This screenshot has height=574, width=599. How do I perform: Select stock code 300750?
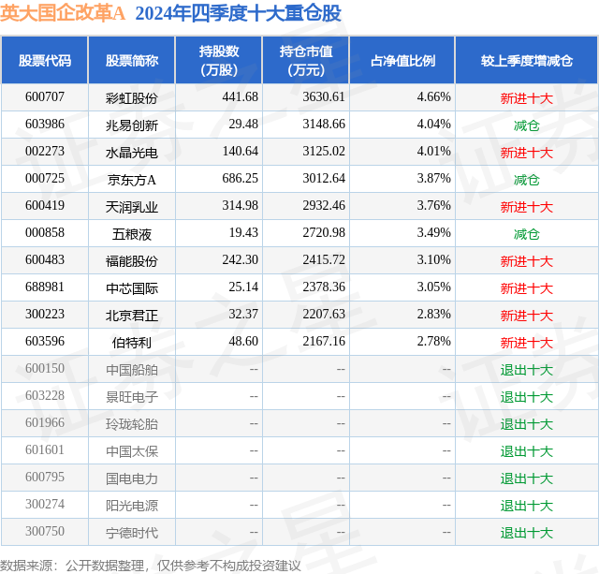point(45,531)
